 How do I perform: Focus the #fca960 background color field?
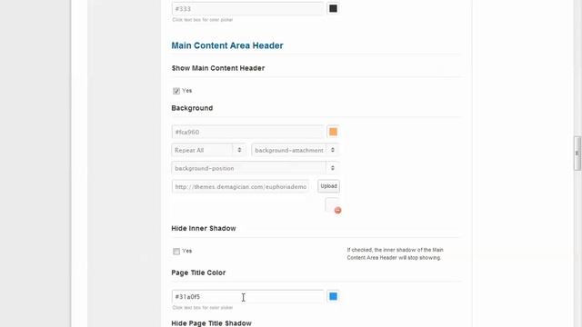247,132
